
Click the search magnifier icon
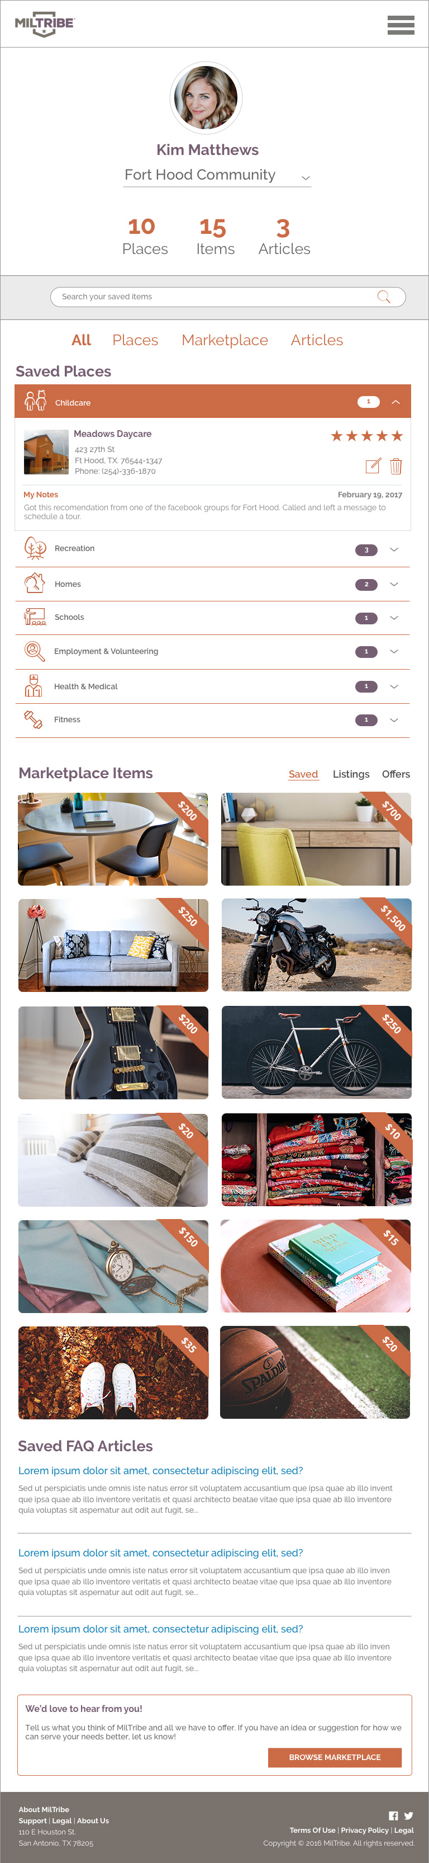point(384,297)
